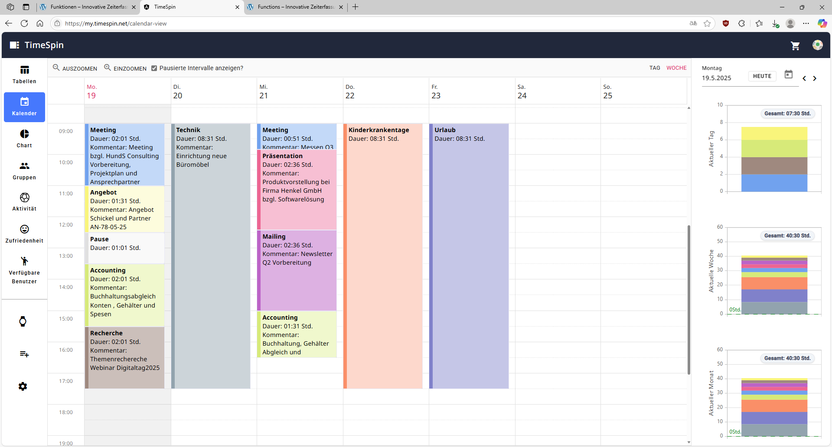This screenshot has width=832, height=447.
Task: Open the Tabellen view in sidebar
Action: pyautogui.click(x=24, y=75)
